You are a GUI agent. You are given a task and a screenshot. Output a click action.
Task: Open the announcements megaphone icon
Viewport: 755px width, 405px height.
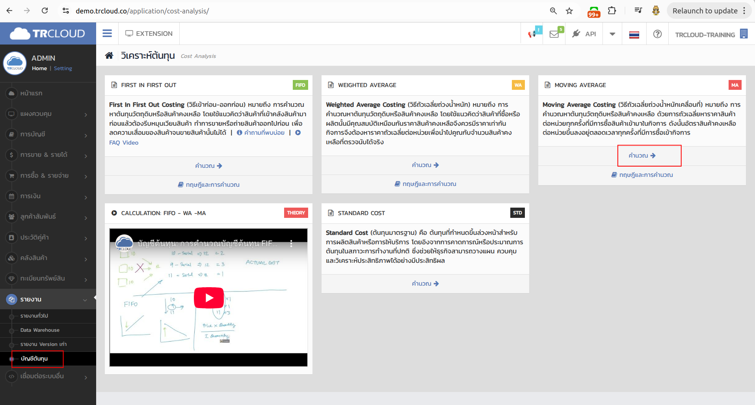[532, 34]
